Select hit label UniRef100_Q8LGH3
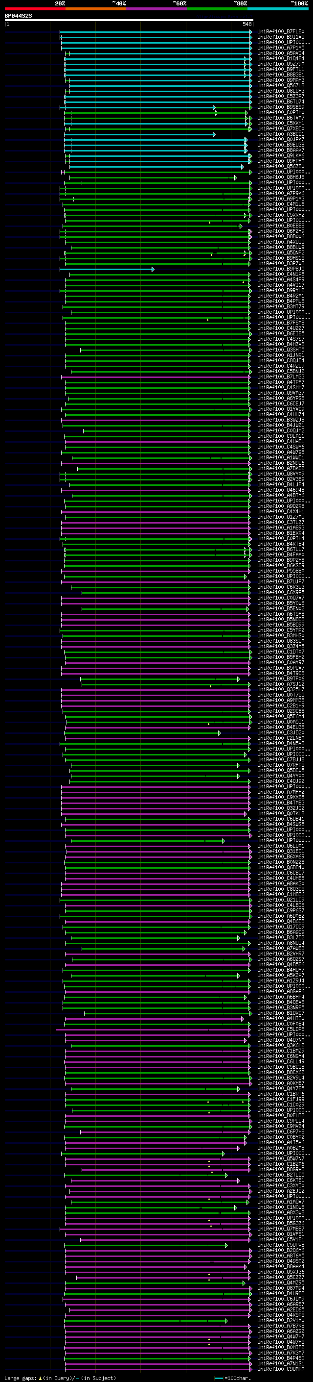Screen dimensions: 313x1382 coord(281,91)
